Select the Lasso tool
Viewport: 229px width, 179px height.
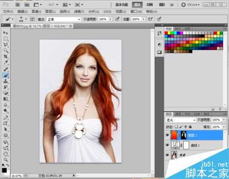(x=5, y=44)
